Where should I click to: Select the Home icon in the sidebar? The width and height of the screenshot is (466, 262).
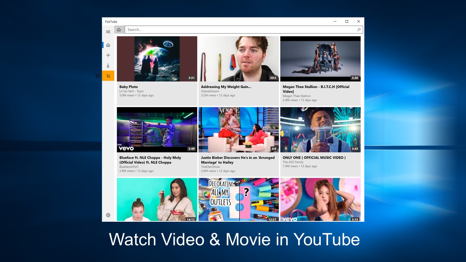click(108, 45)
